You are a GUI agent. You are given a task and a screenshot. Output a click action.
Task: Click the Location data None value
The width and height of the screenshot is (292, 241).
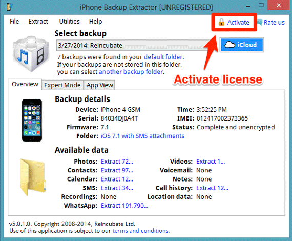[x=204, y=197]
